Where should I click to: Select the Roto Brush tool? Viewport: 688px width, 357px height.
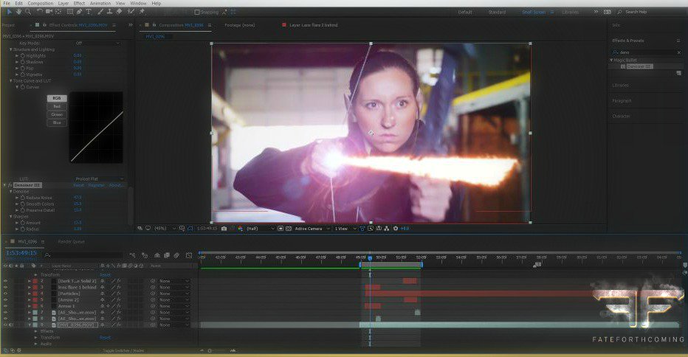pos(131,12)
